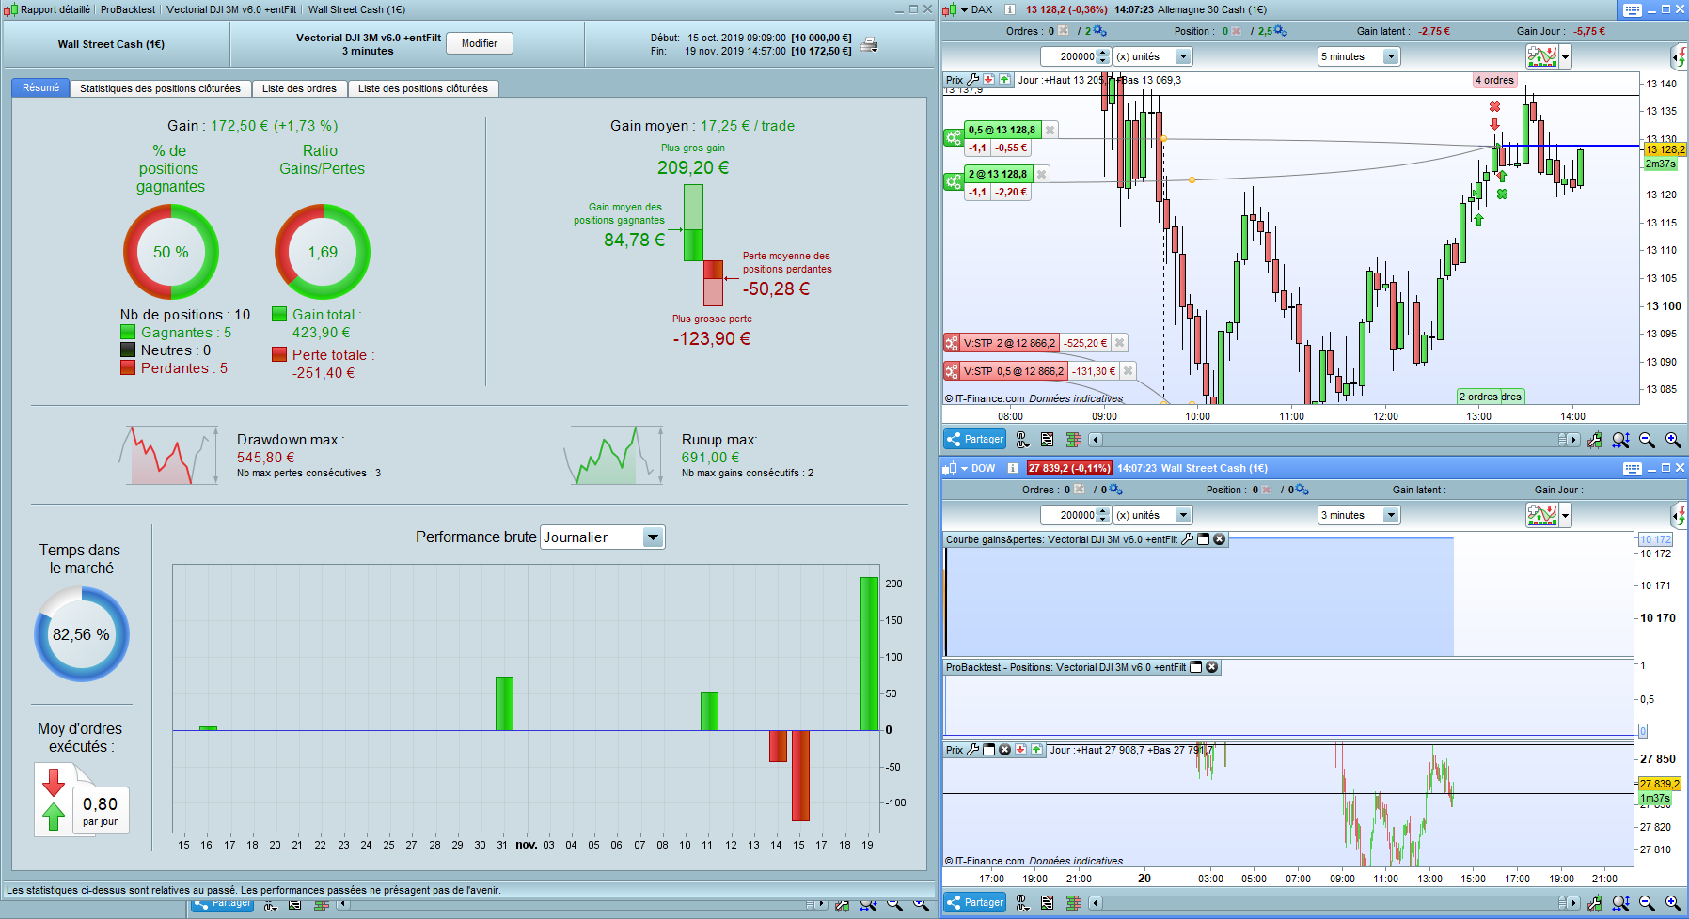Screen dimensions: 1689x919
Task: Open the Liste des positions clôturées tab
Action: 423,88
